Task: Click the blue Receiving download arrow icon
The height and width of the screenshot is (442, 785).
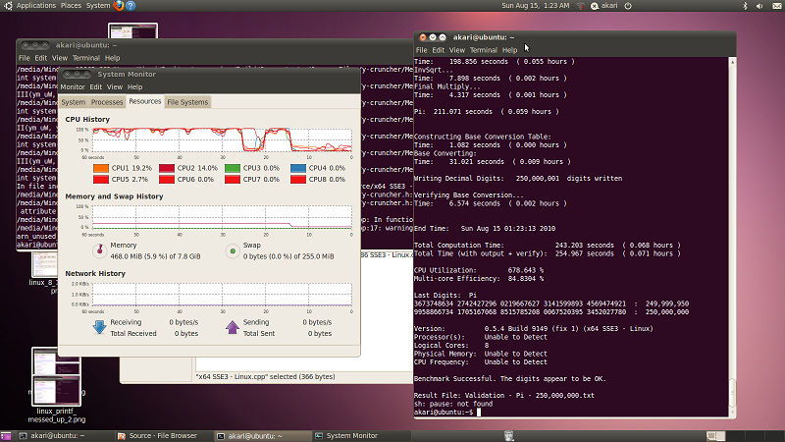Action: coord(98,327)
